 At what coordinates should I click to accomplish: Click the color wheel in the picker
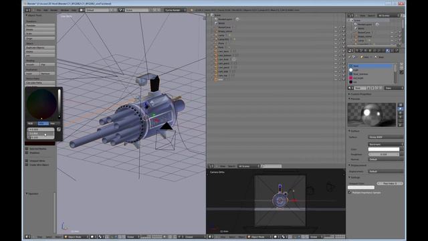coord(41,104)
